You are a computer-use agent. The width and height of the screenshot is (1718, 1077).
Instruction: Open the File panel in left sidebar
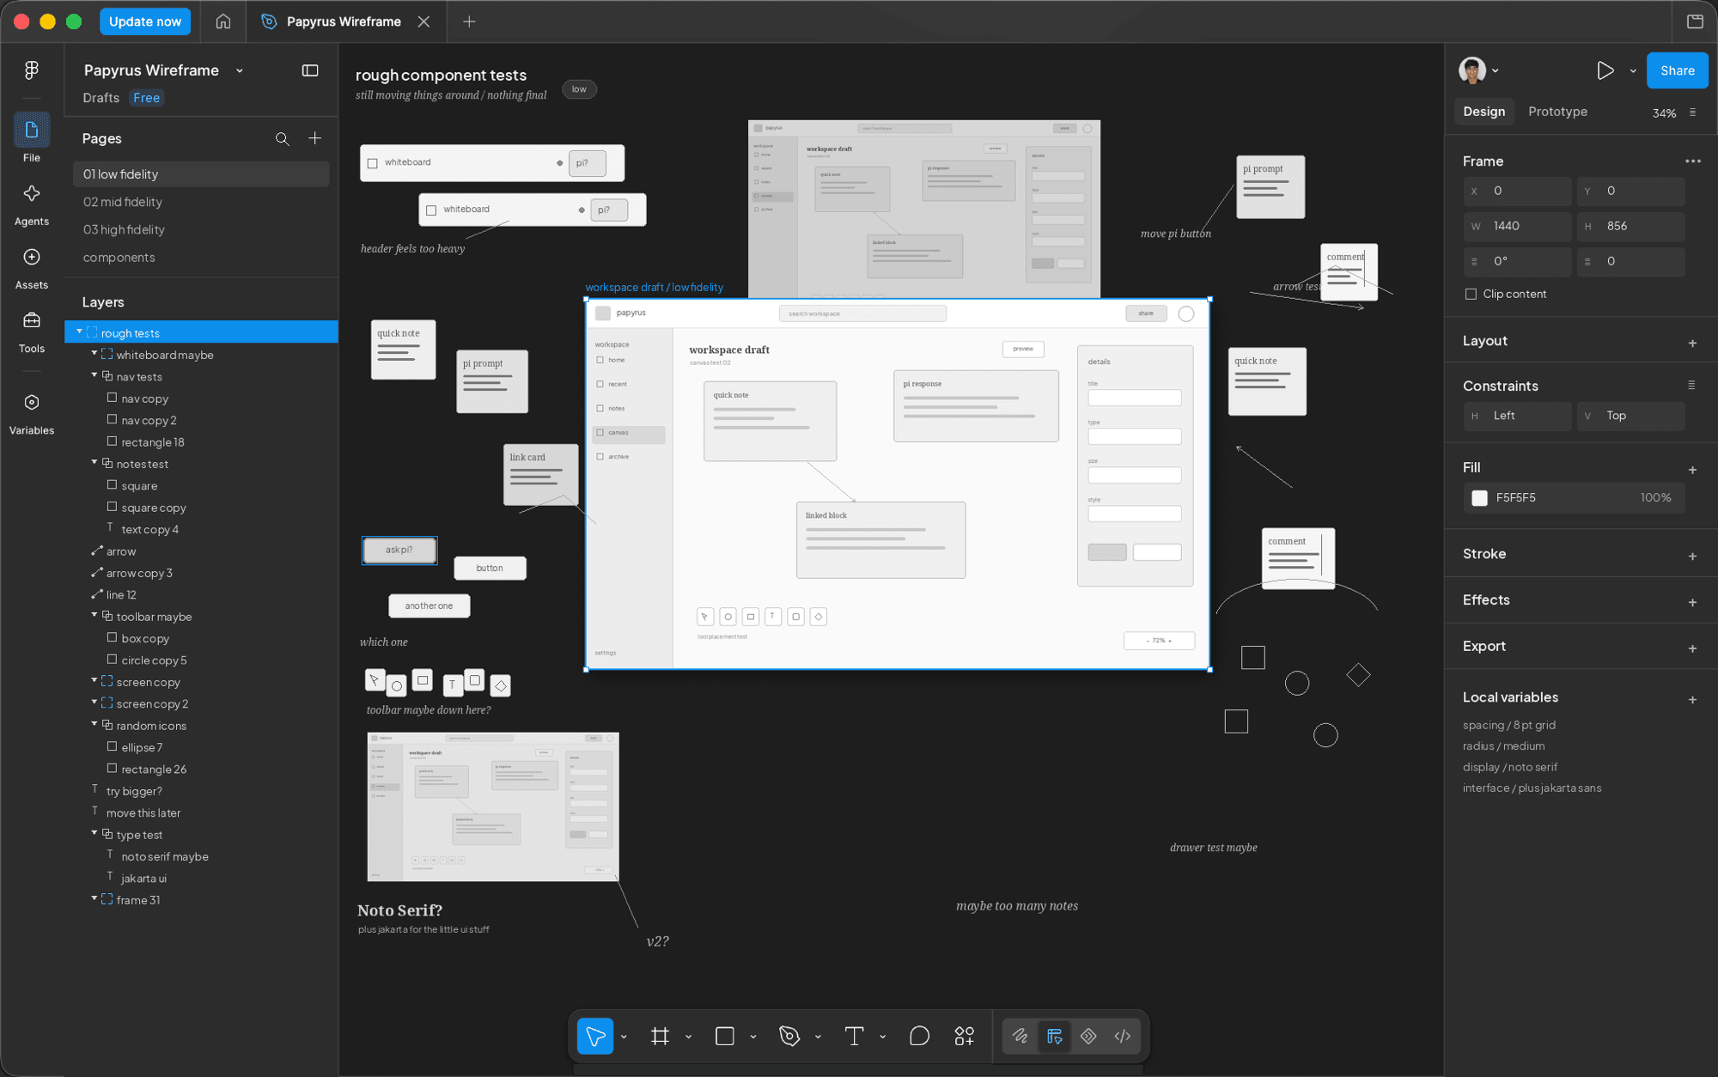tap(32, 138)
